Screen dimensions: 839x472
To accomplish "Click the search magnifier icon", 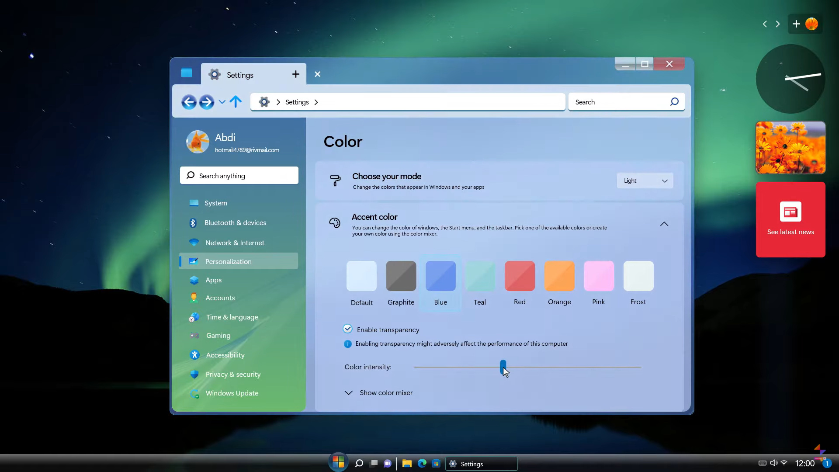I will click(674, 102).
